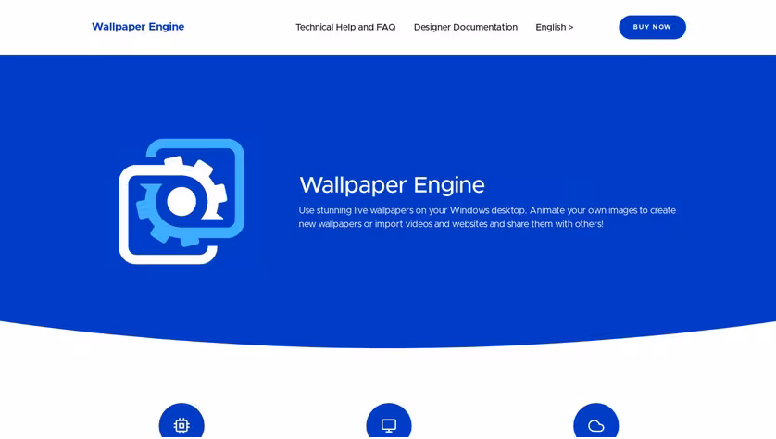Screen dimensions: 776x439
Task: Click the large Wallpaper Engine logo
Action: click(181, 201)
